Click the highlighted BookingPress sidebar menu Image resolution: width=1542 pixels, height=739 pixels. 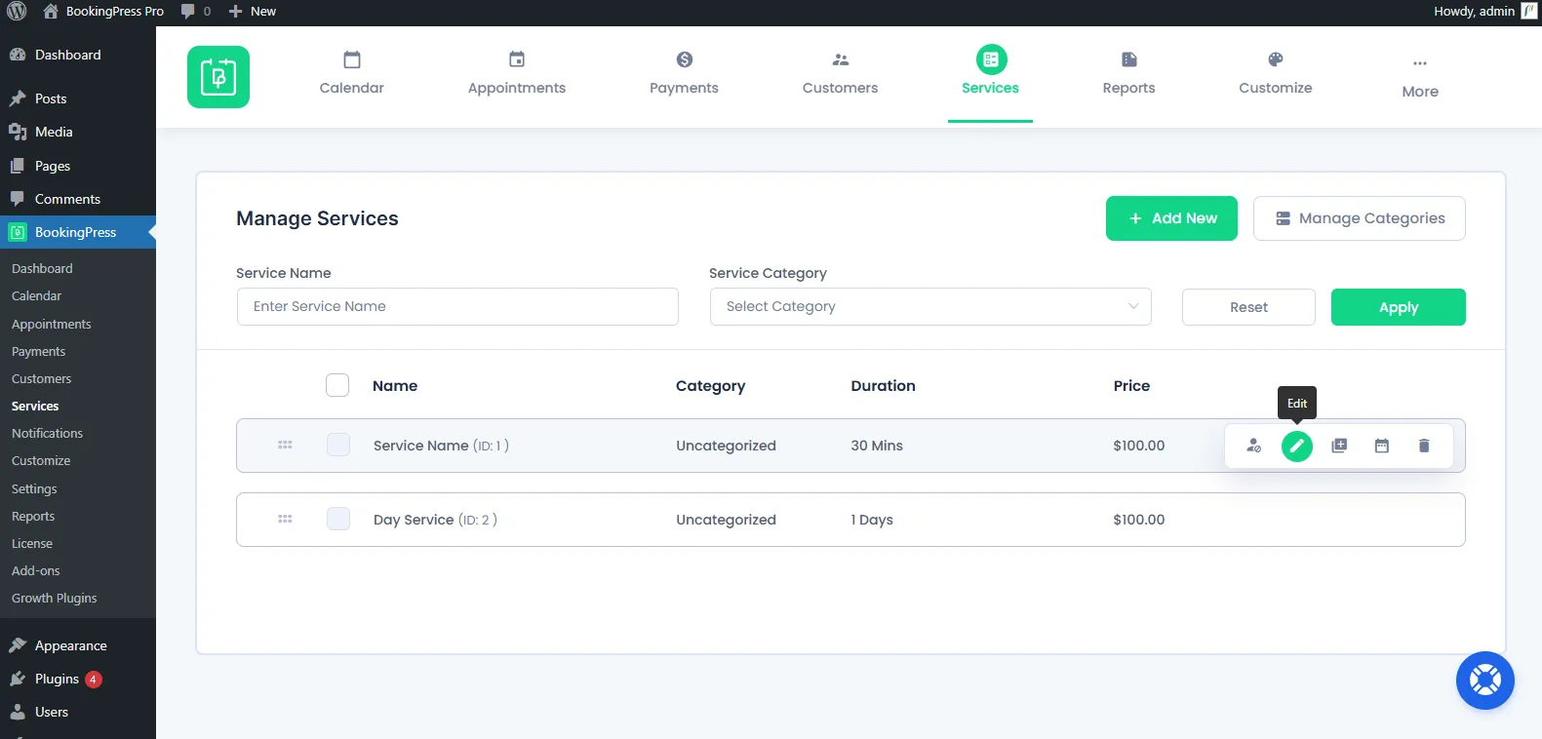coord(78,232)
